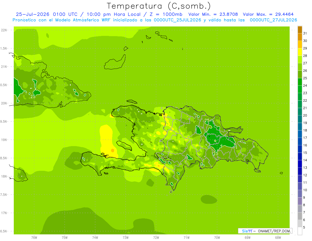Click legend value '31'

[x=305, y=33]
